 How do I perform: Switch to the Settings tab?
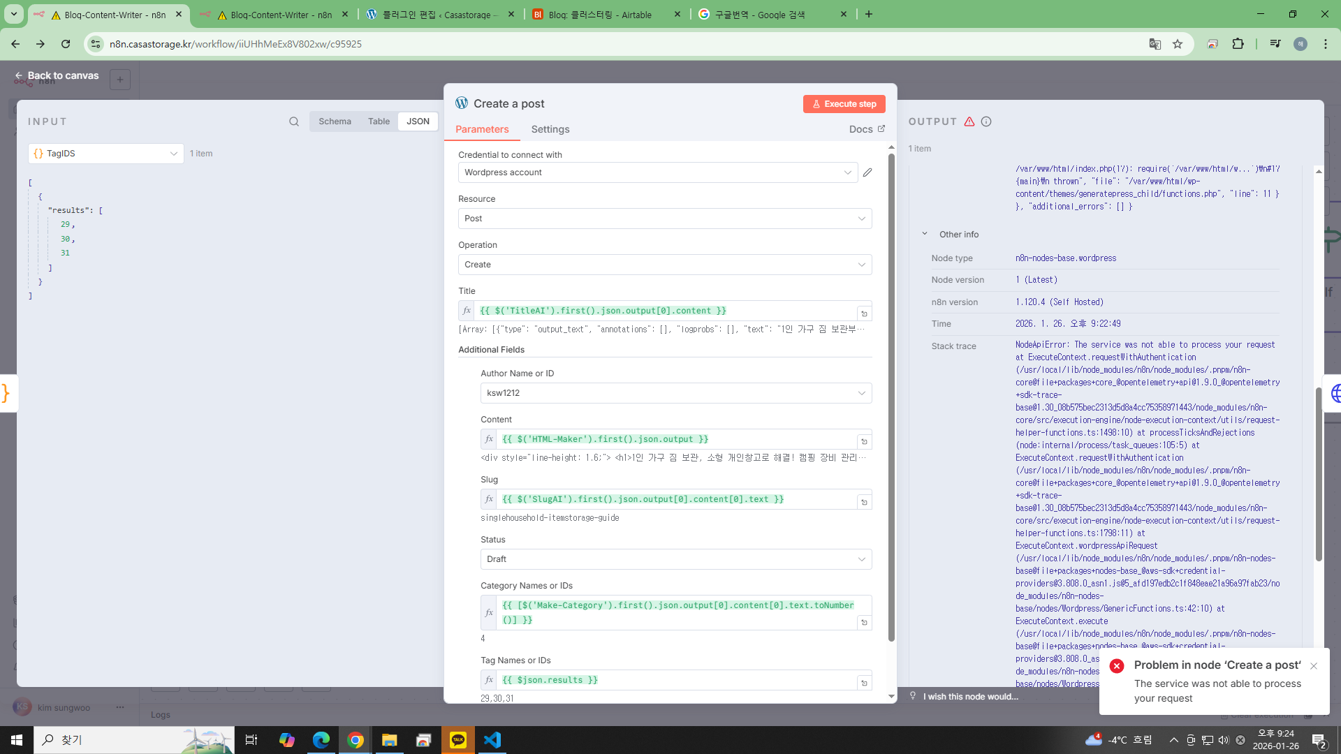pyautogui.click(x=550, y=129)
